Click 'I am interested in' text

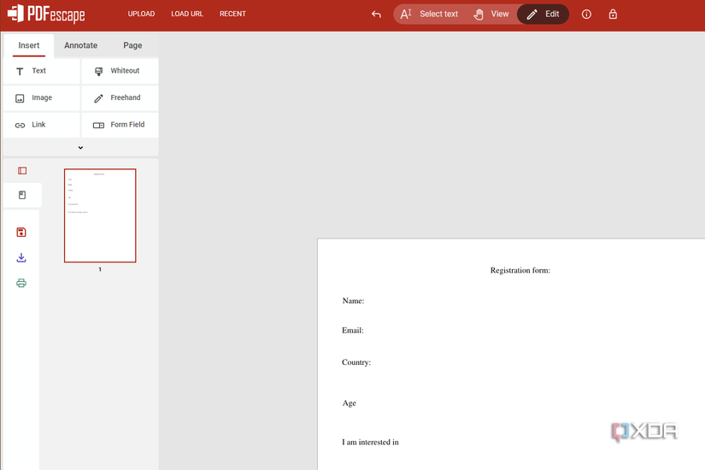click(x=370, y=442)
